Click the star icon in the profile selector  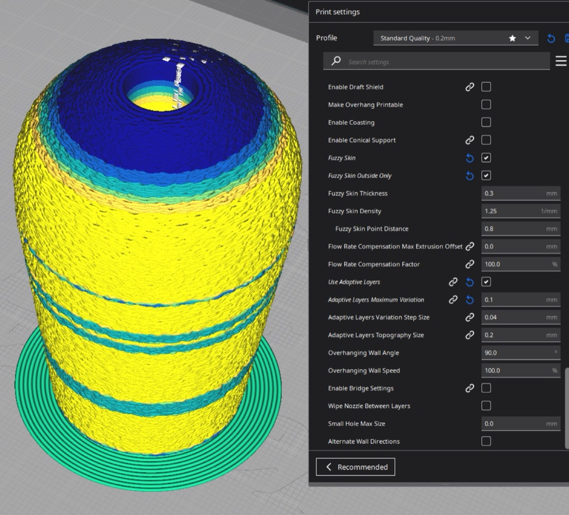pyautogui.click(x=512, y=38)
